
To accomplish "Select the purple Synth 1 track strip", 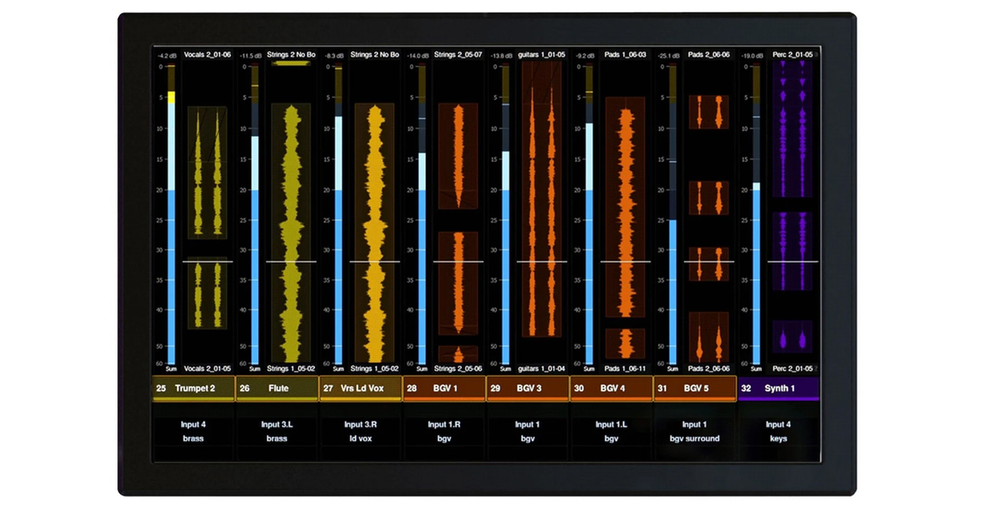I will point(778,388).
